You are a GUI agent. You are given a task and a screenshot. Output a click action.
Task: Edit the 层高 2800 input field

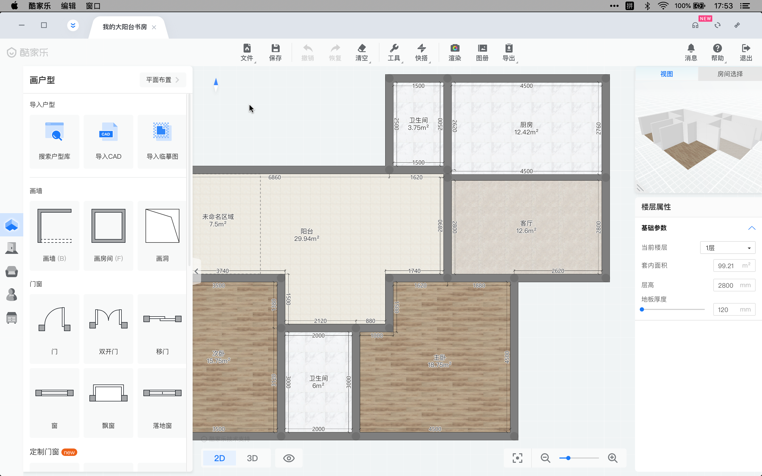pyautogui.click(x=734, y=285)
